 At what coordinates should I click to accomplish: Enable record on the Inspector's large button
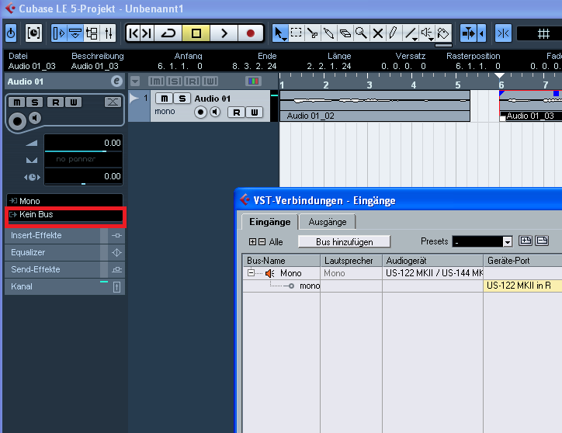(17, 121)
